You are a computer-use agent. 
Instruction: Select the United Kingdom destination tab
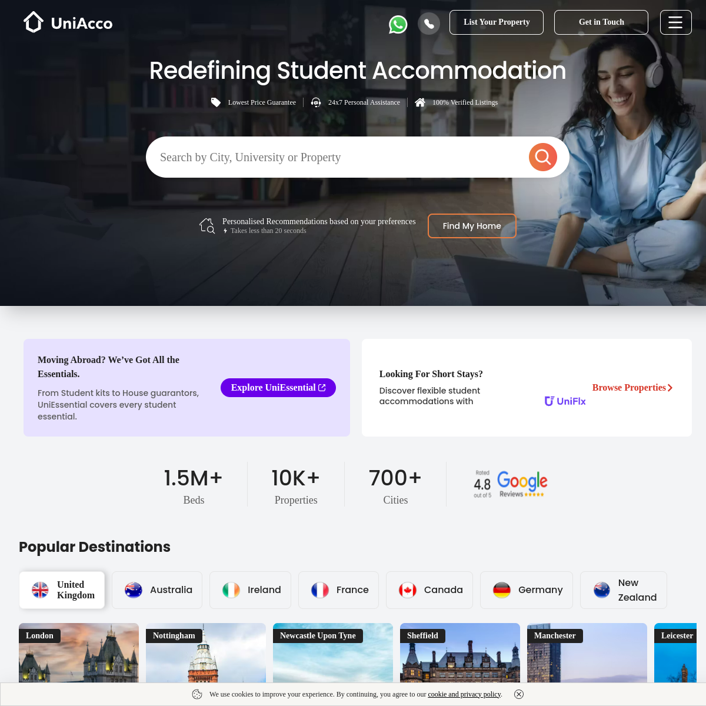tap(62, 590)
